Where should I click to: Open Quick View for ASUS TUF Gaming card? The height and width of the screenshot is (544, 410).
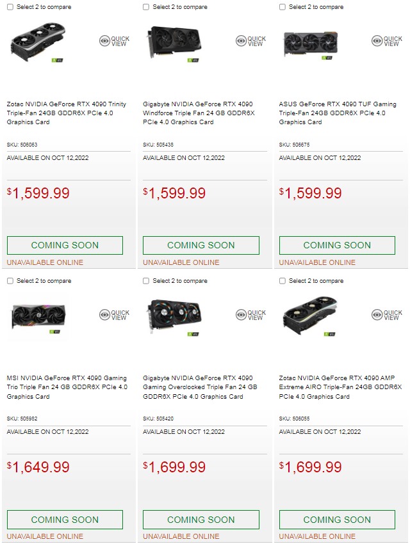pos(386,41)
